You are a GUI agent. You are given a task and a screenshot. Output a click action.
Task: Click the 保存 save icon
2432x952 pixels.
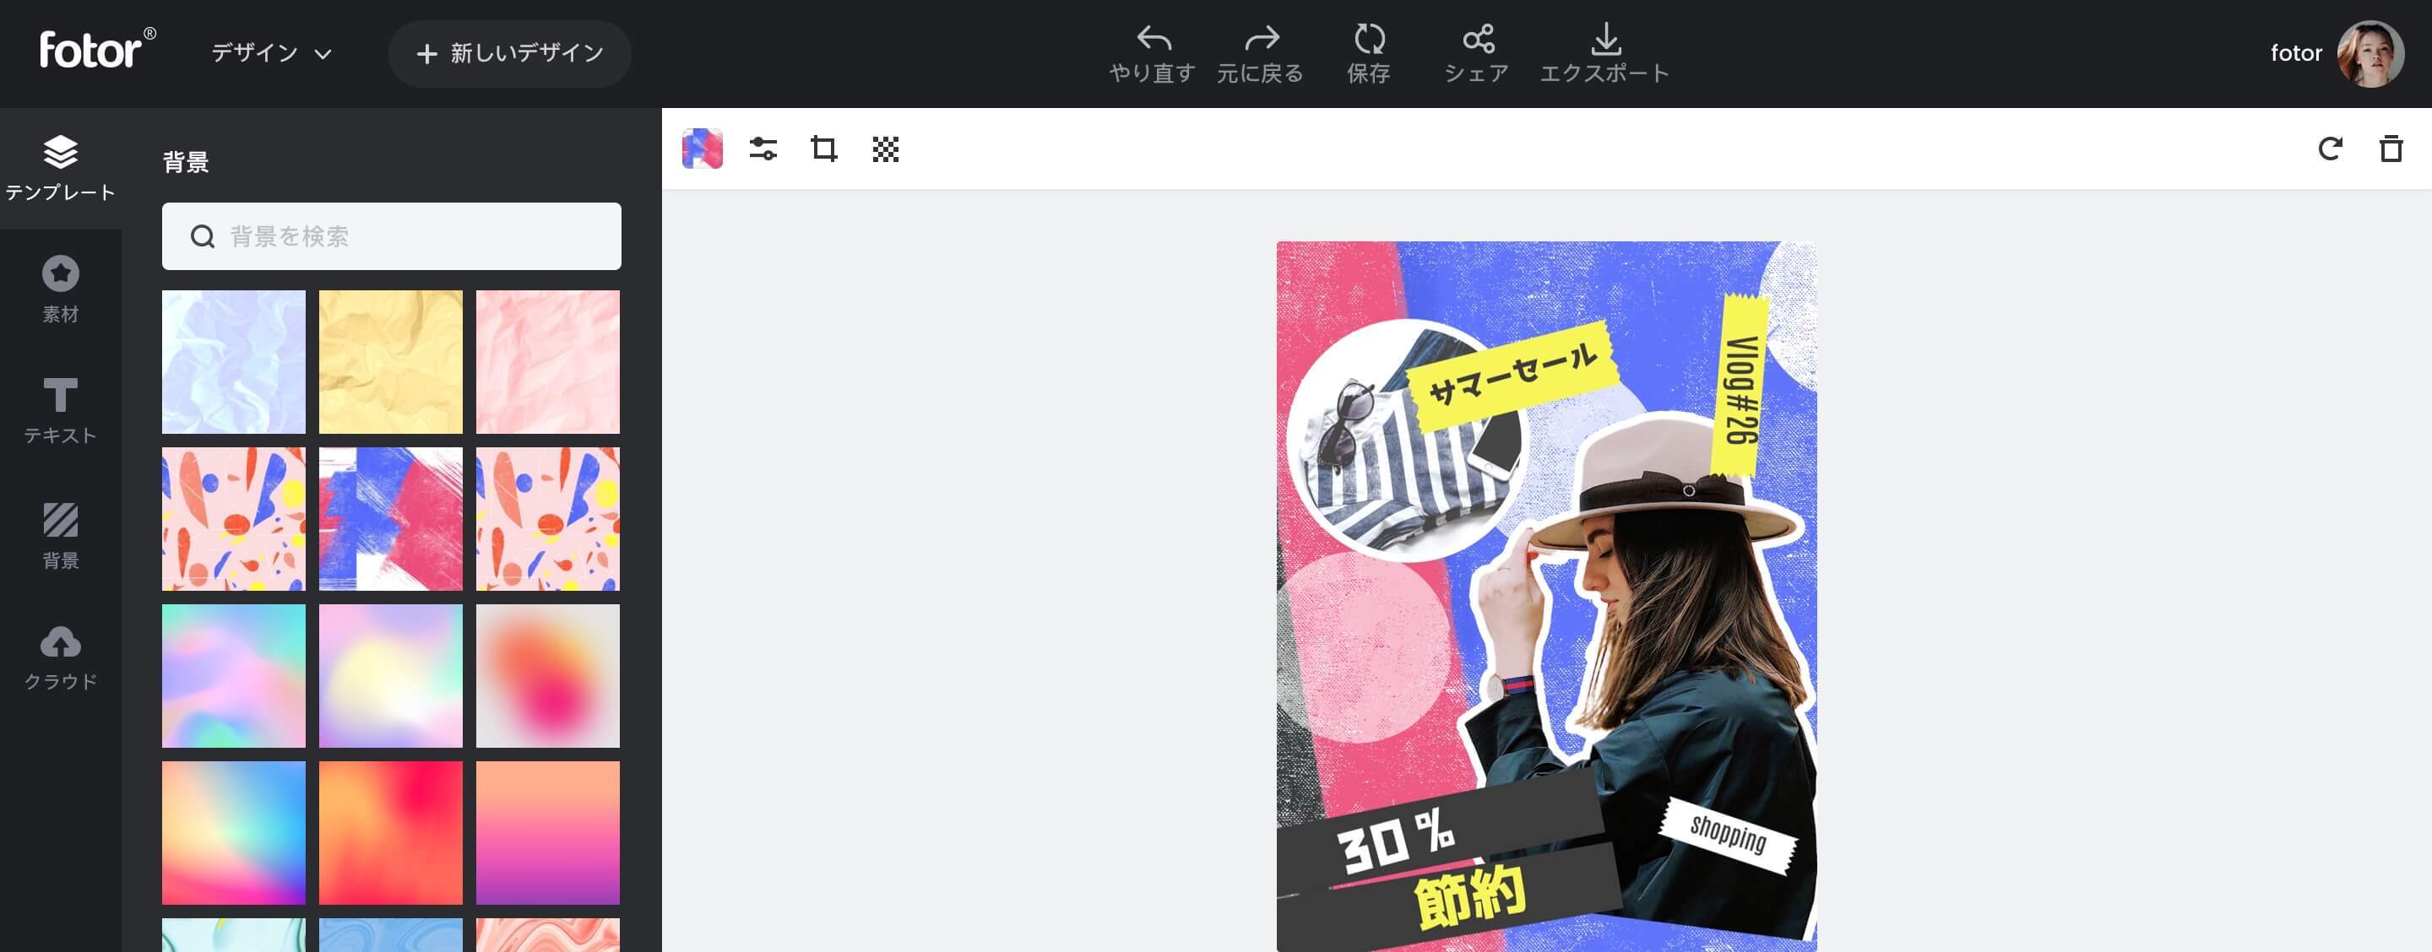tap(1369, 39)
